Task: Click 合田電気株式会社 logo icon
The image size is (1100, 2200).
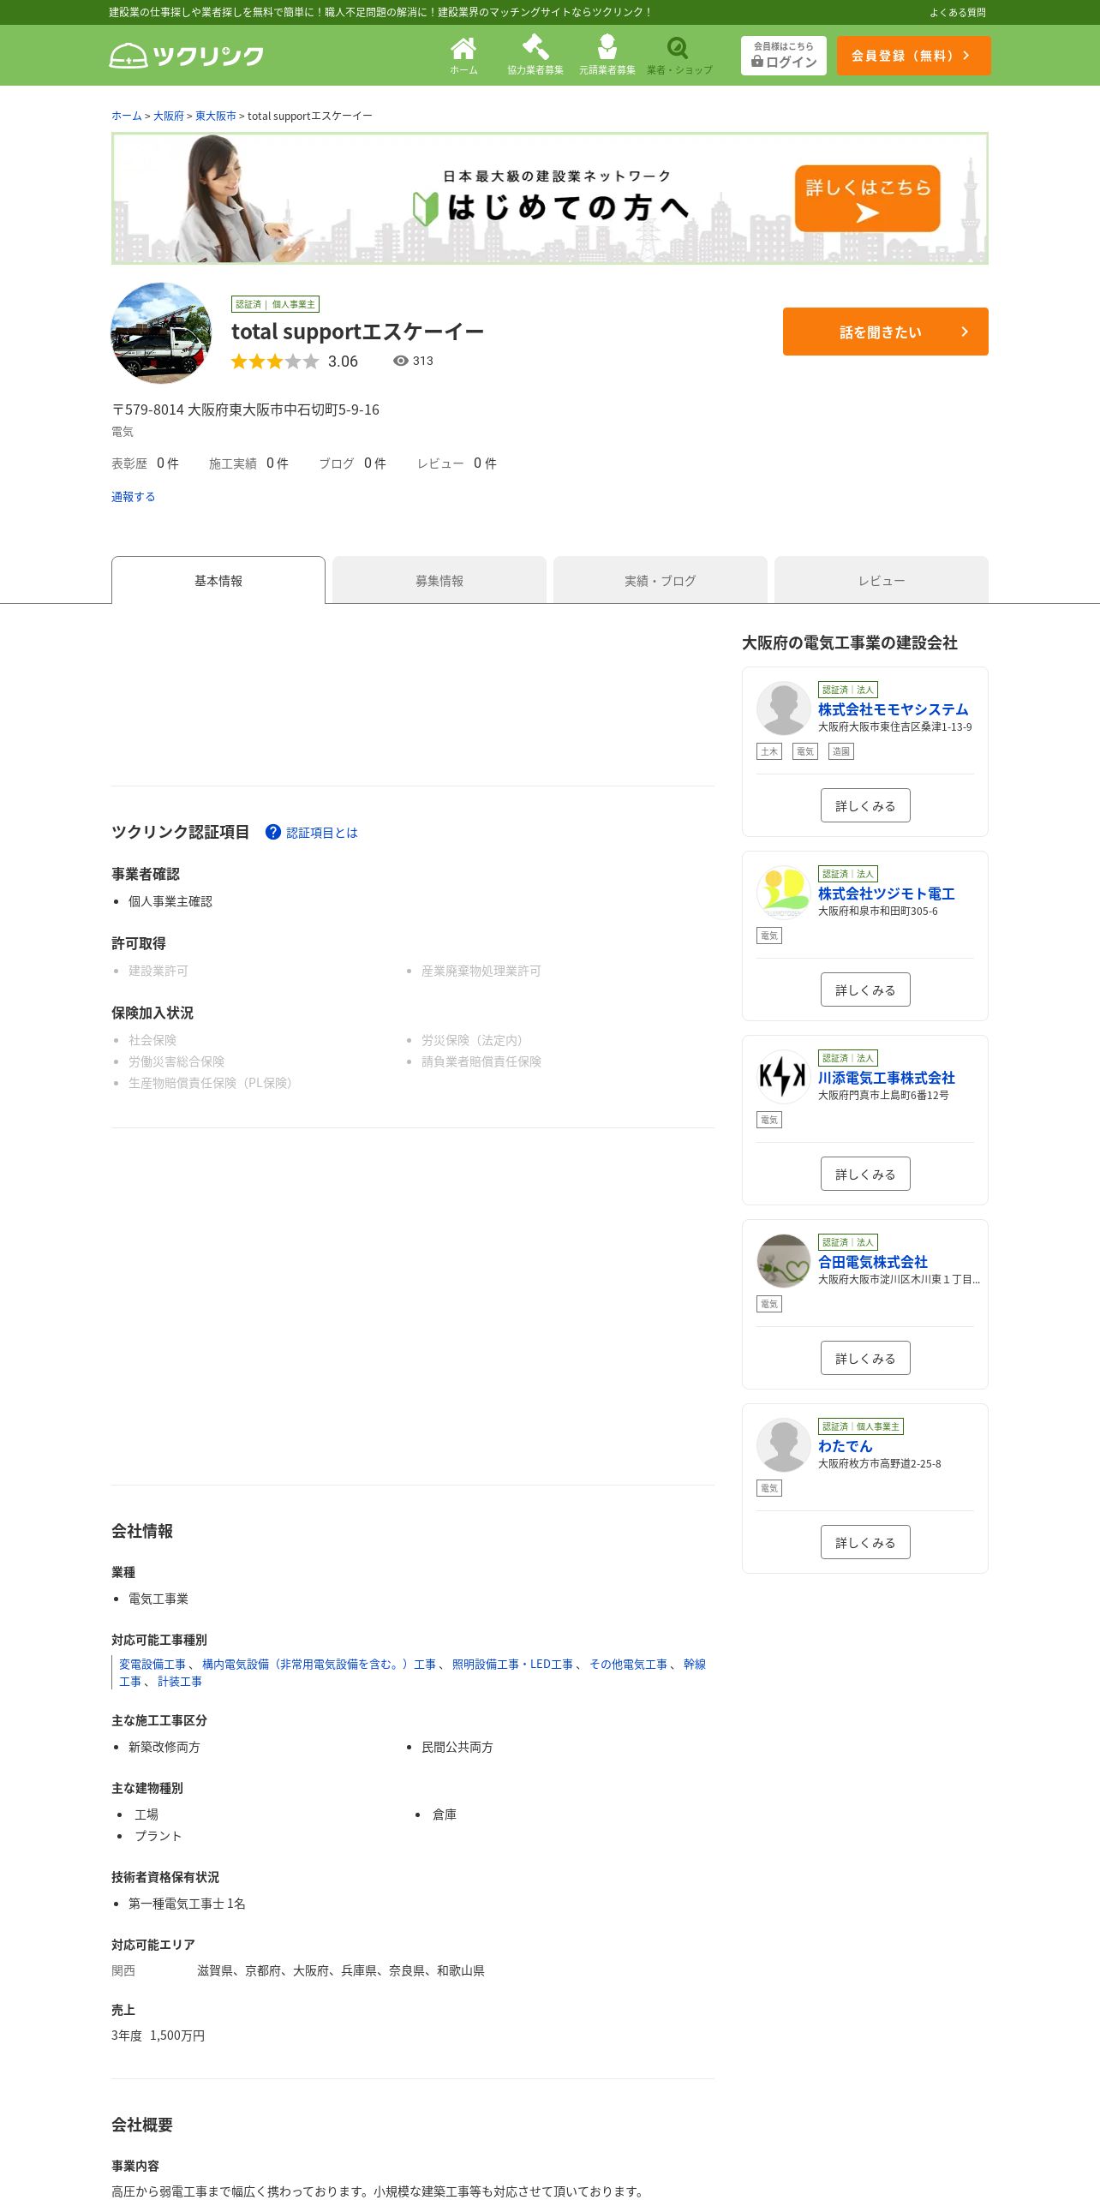Action: tap(784, 1261)
